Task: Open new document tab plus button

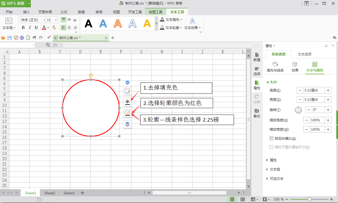Action: click(x=113, y=38)
